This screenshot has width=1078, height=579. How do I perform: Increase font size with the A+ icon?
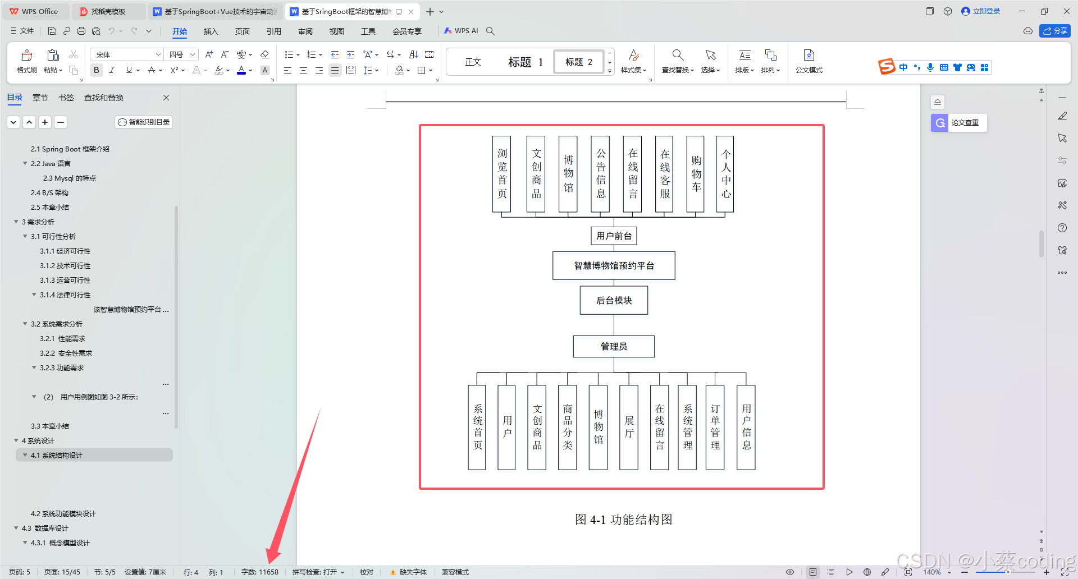click(x=209, y=54)
